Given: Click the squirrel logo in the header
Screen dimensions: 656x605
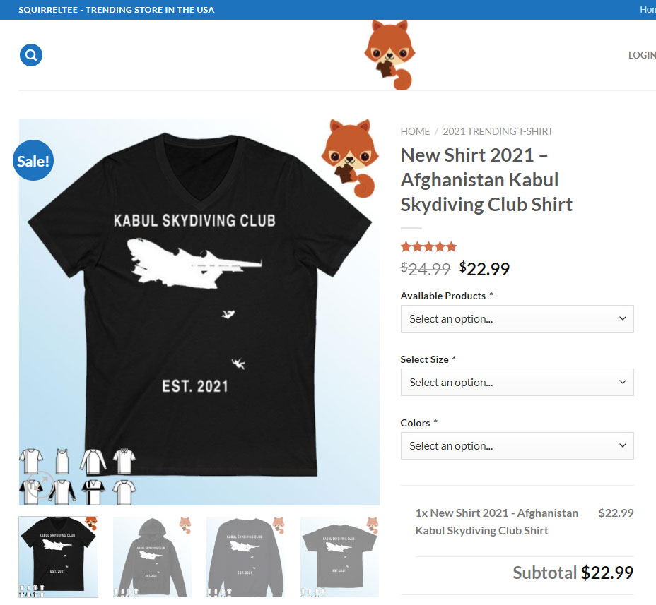Looking at the screenshot, I should (x=391, y=54).
